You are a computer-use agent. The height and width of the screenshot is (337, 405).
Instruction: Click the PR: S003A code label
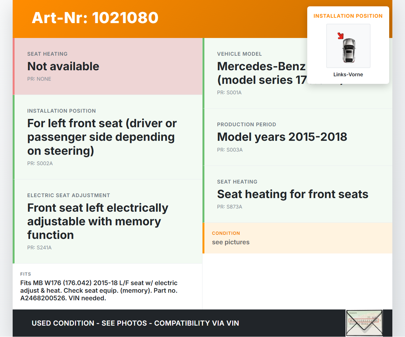click(x=230, y=150)
